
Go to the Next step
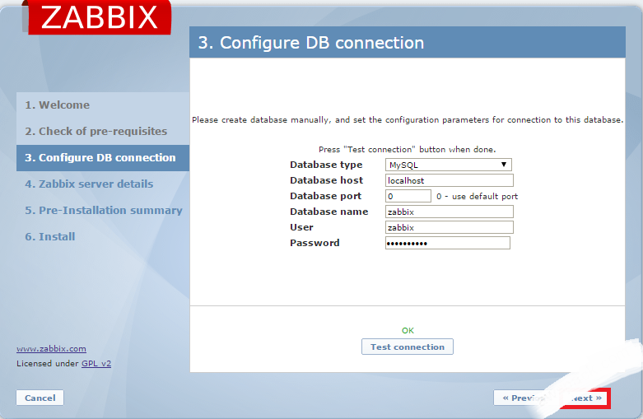586,398
